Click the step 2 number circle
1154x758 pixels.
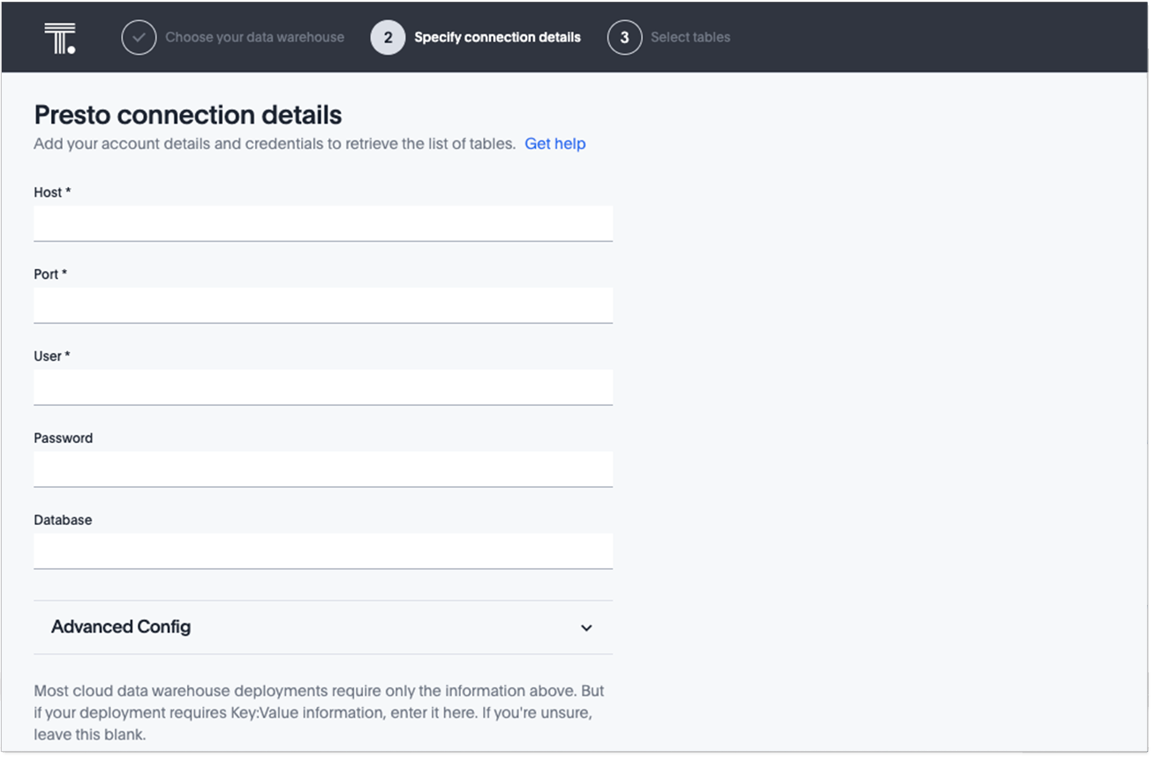click(x=388, y=38)
